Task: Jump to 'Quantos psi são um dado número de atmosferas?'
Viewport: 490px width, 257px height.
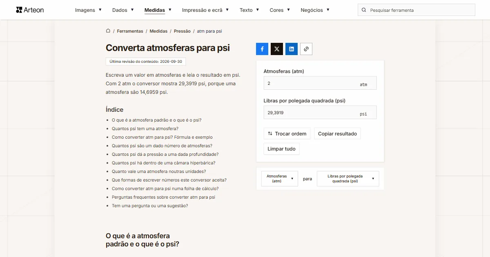Action: tap(162, 146)
